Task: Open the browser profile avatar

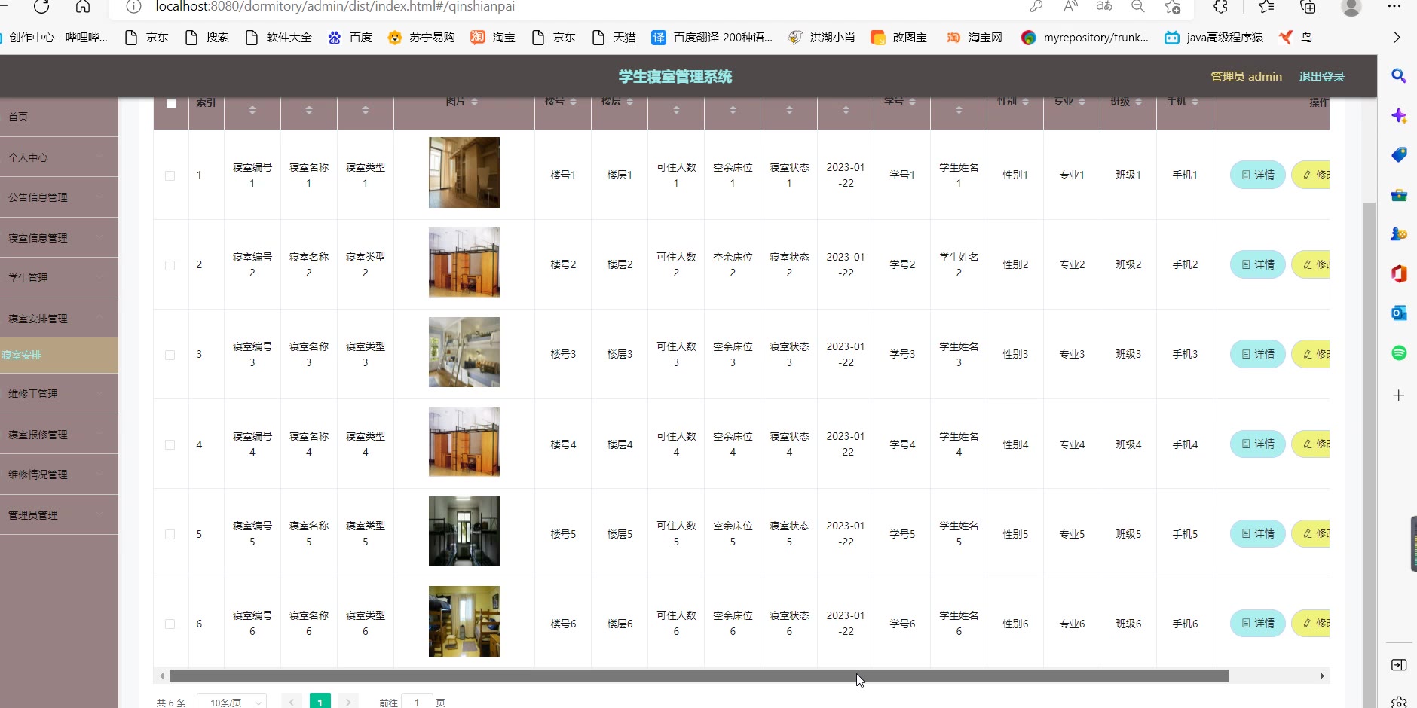Action: click(1351, 7)
